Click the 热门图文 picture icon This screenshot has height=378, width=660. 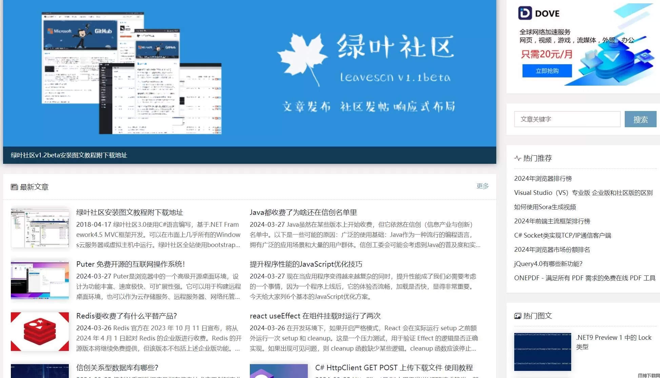coord(518,316)
